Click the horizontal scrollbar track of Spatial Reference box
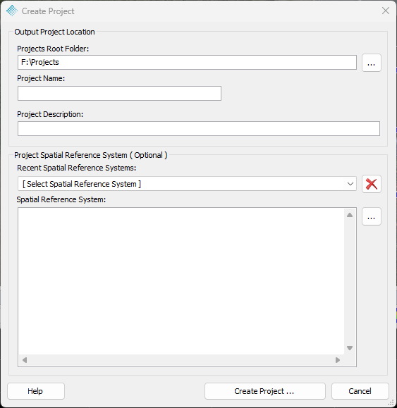This screenshot has height=408, width=397. [x=181, y=360]
